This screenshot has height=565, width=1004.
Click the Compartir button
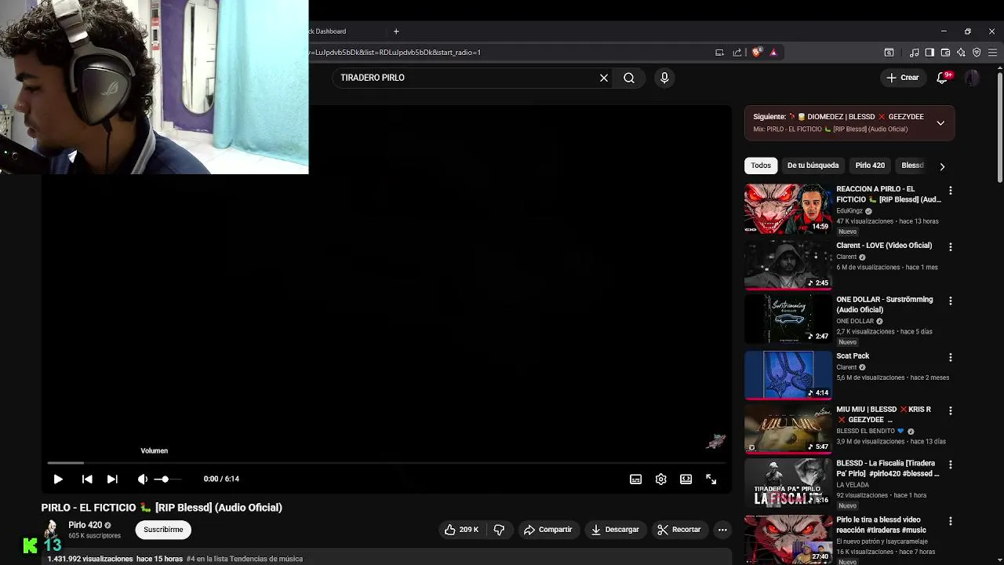[547, 530]
